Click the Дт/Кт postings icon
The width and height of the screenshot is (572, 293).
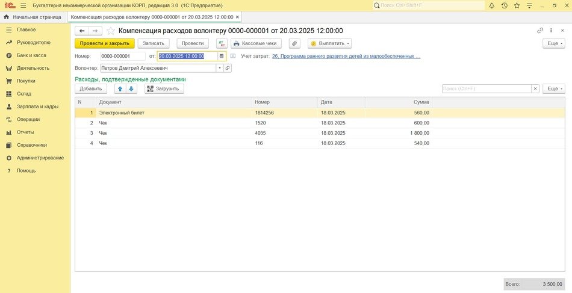coord(221,44)
